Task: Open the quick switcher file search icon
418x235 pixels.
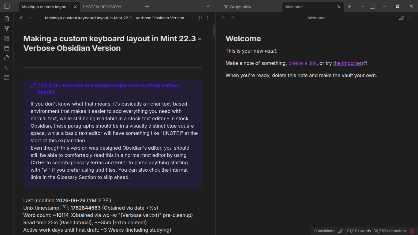Action: click(x=7, y=19)
